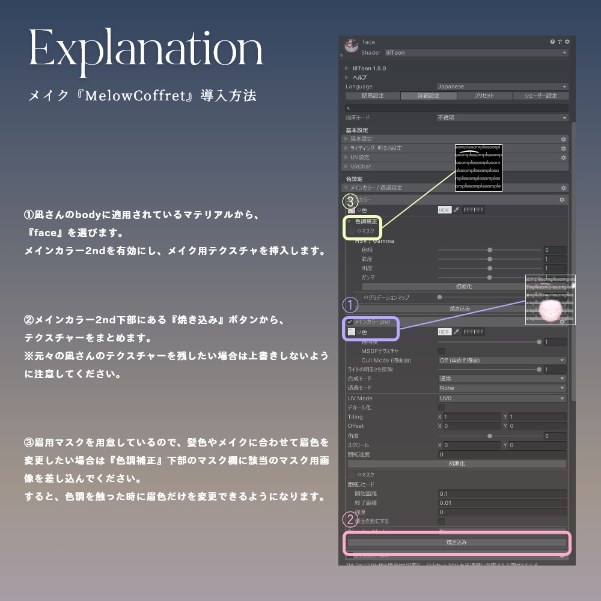Enable the メインカラー2nd checkbox
This screenshot has height=601, width=601.
[349, 323]
